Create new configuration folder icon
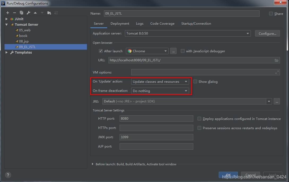The width and height of the screenshot is (289, 182). point(49,13)
